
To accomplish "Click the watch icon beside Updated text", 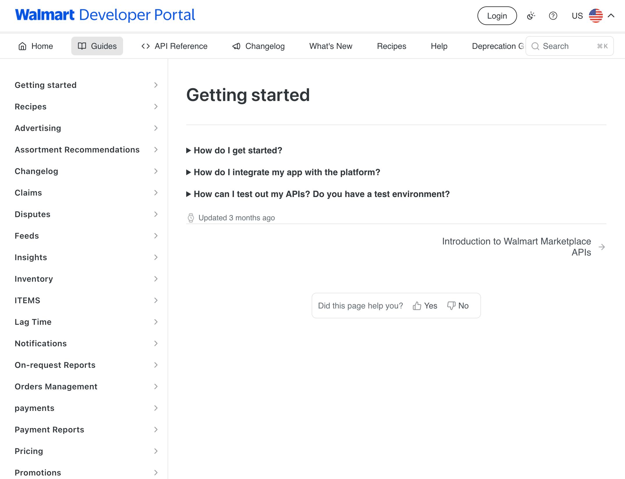I will [191, 218].
